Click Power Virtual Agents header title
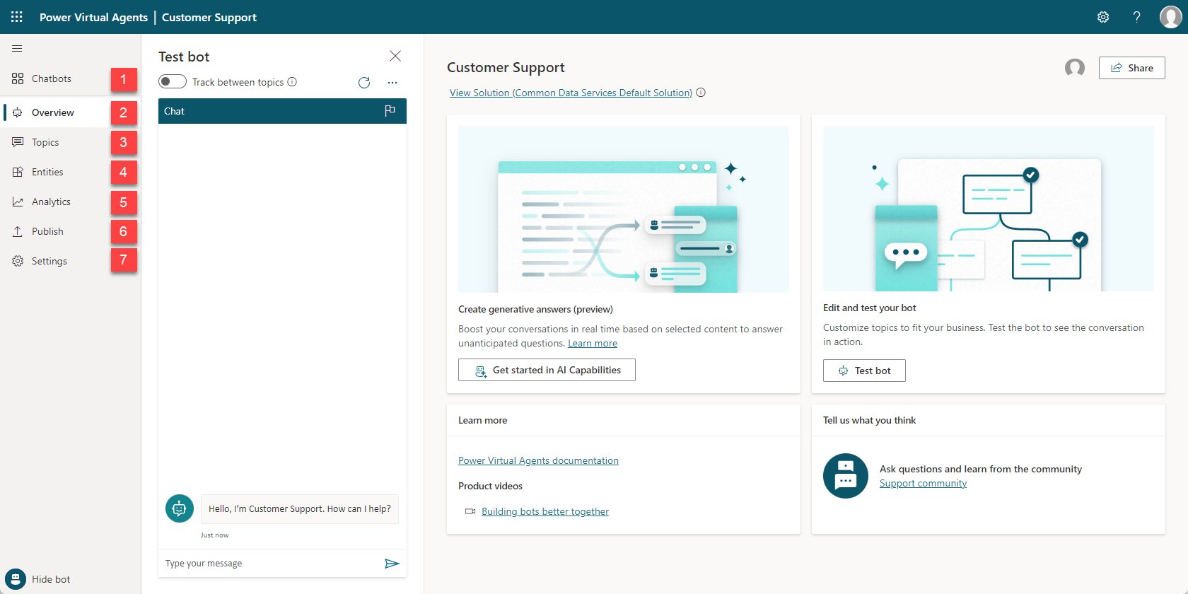 (93, 17)
